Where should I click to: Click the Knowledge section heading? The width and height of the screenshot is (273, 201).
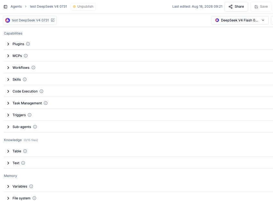(x=13, y=140)
